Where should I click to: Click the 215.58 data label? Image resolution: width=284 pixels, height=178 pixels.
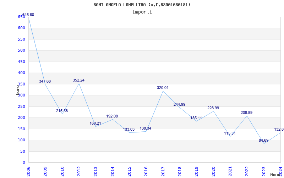pyautogui.click(x=62, y=111)
